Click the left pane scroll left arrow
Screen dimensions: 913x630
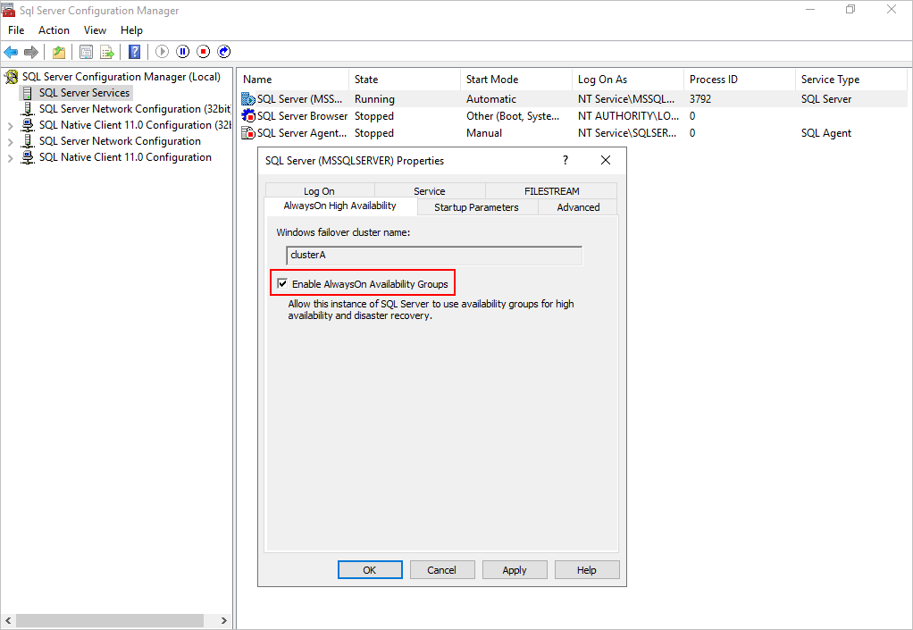8,621
